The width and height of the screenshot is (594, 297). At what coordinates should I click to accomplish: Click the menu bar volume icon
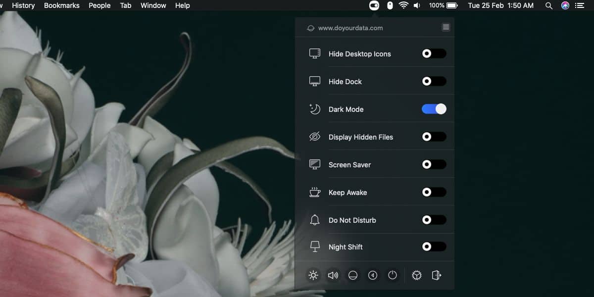click(417, 5)
